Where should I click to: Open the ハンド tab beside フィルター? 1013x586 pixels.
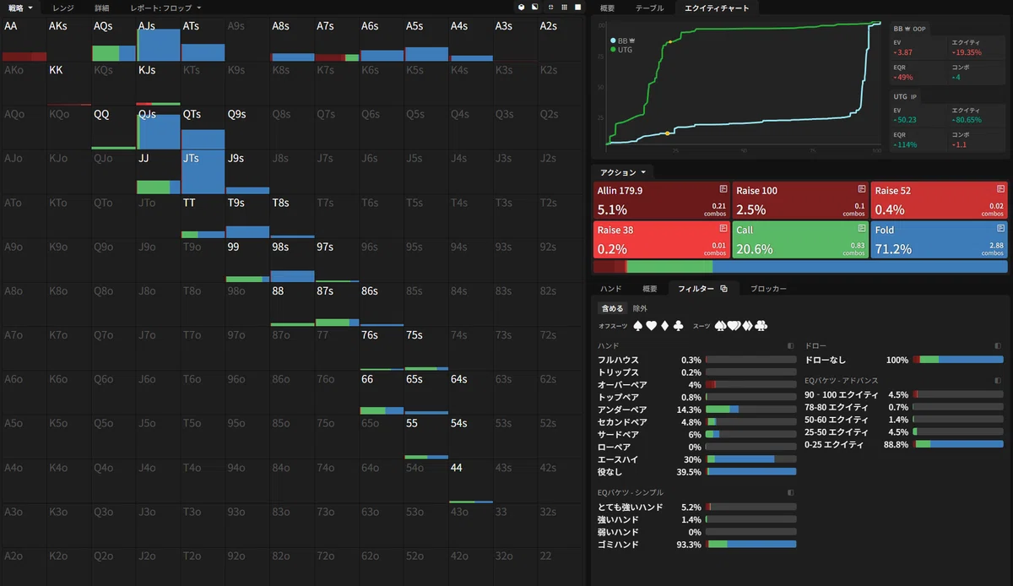pyautogui.click(x=611, y=289)
